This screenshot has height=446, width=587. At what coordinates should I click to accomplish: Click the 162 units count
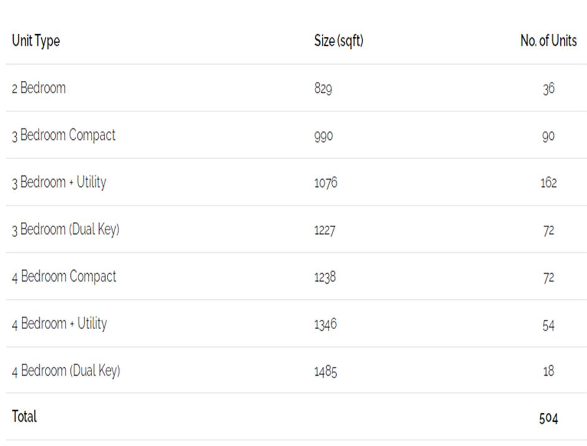click(x=548, y=184)
